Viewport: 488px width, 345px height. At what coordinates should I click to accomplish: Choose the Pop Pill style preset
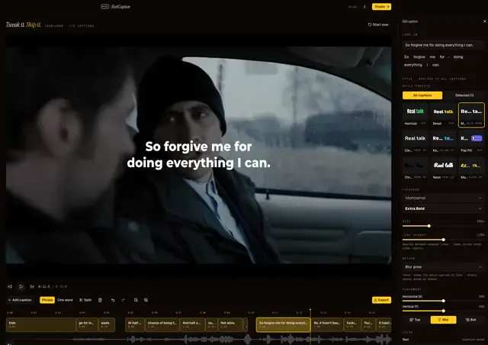pyautogui.click(x=471, y=142)
